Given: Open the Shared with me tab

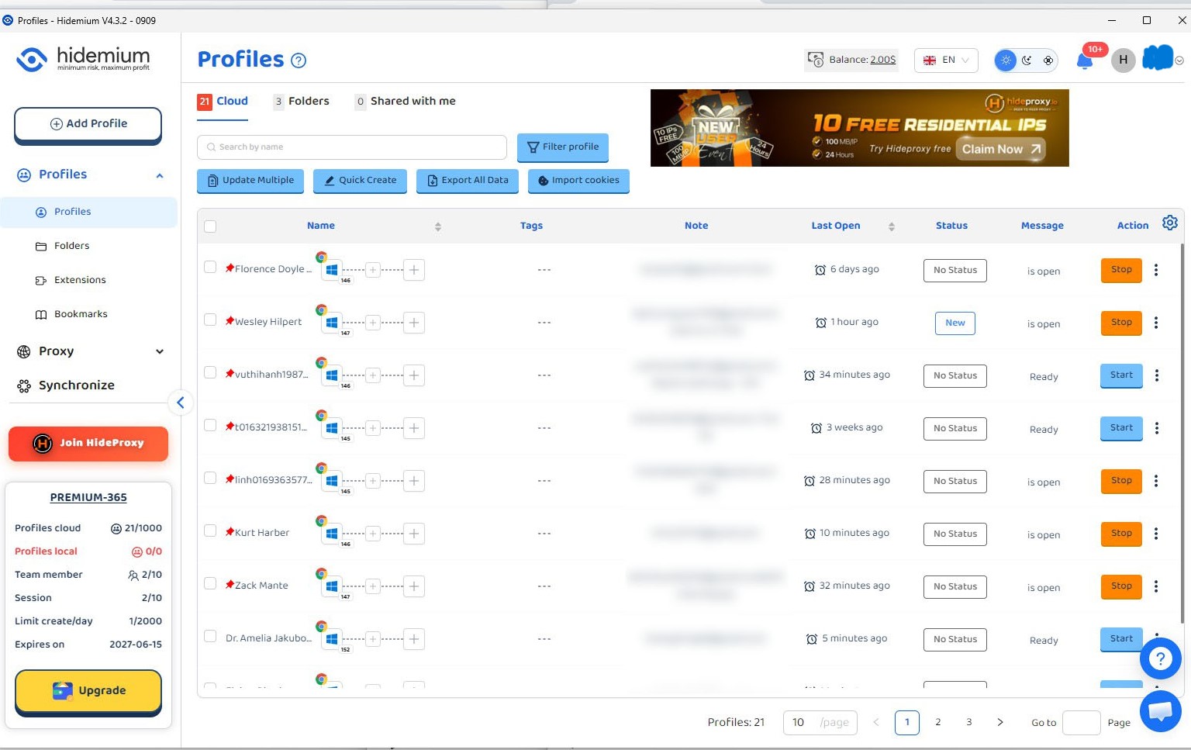Looking at the screenshot, I should 405,102.
